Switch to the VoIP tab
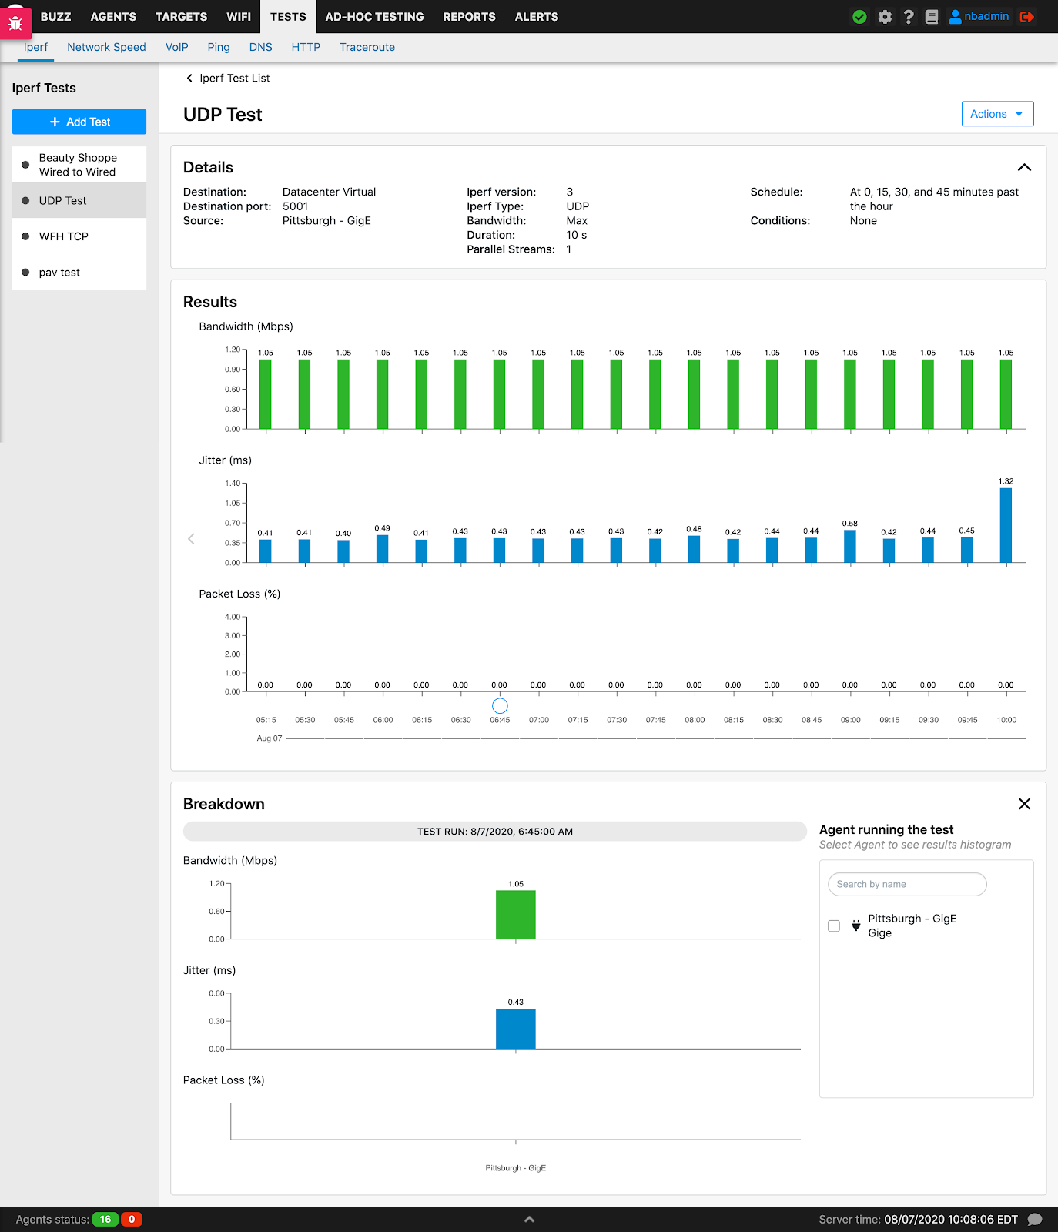Image resolution: width=1058 pixels, height=1232 pixels. 177,47
